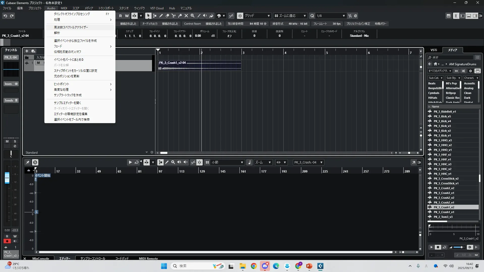This screenshot has width=484, height=272.
Task: Toggle channel Mute M button
Action: click(x=7, y=141)
